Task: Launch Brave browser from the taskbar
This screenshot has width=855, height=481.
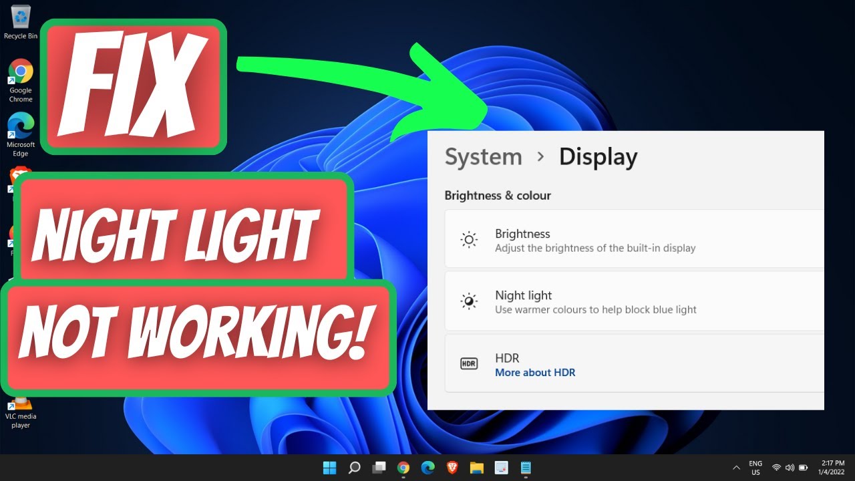Action: [x=452, y=468]
